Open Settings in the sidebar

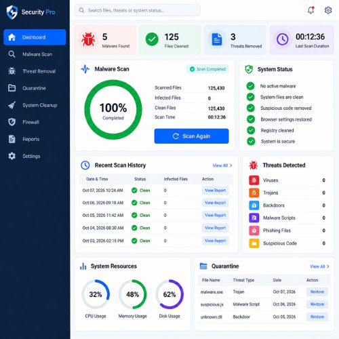(x=35, y=156)
